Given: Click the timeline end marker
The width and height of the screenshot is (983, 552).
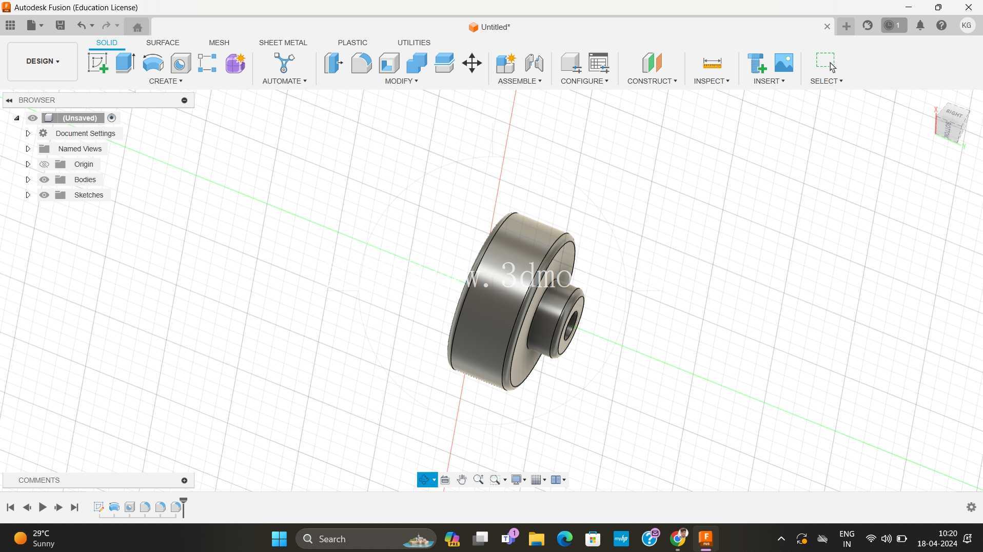Looking at the screenshot, I should [184, 507].
